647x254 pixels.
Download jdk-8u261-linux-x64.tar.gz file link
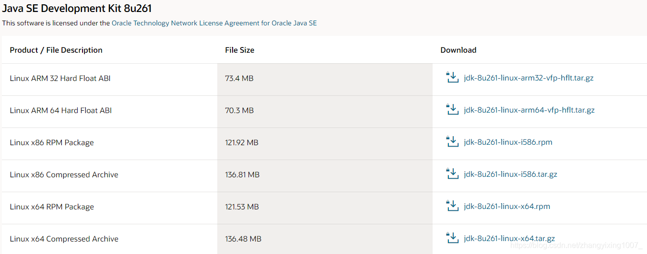tap(509, 238)
